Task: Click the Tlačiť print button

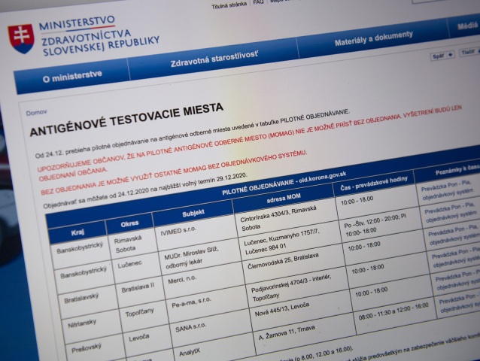Action: click(469, 53)
